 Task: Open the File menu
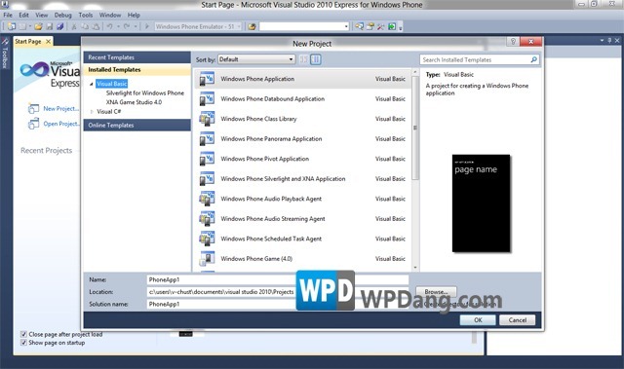(8, 16)
